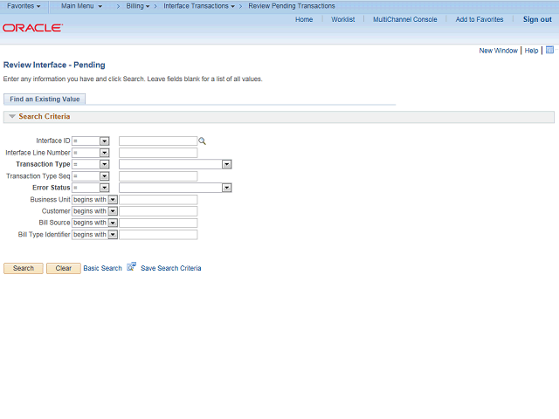Screen dimensions: 559x419
Task: Click the 'Review Interface - Pending' heading
Action: [x=54, y=65]
